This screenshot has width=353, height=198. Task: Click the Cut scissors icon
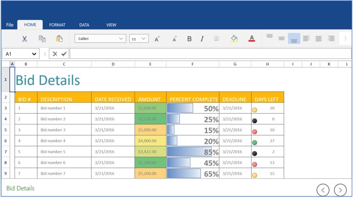(x=24, y=39)
